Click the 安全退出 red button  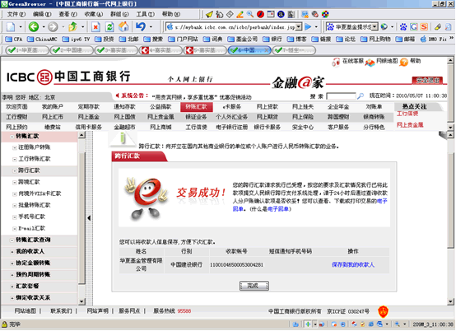coord(428,80)
